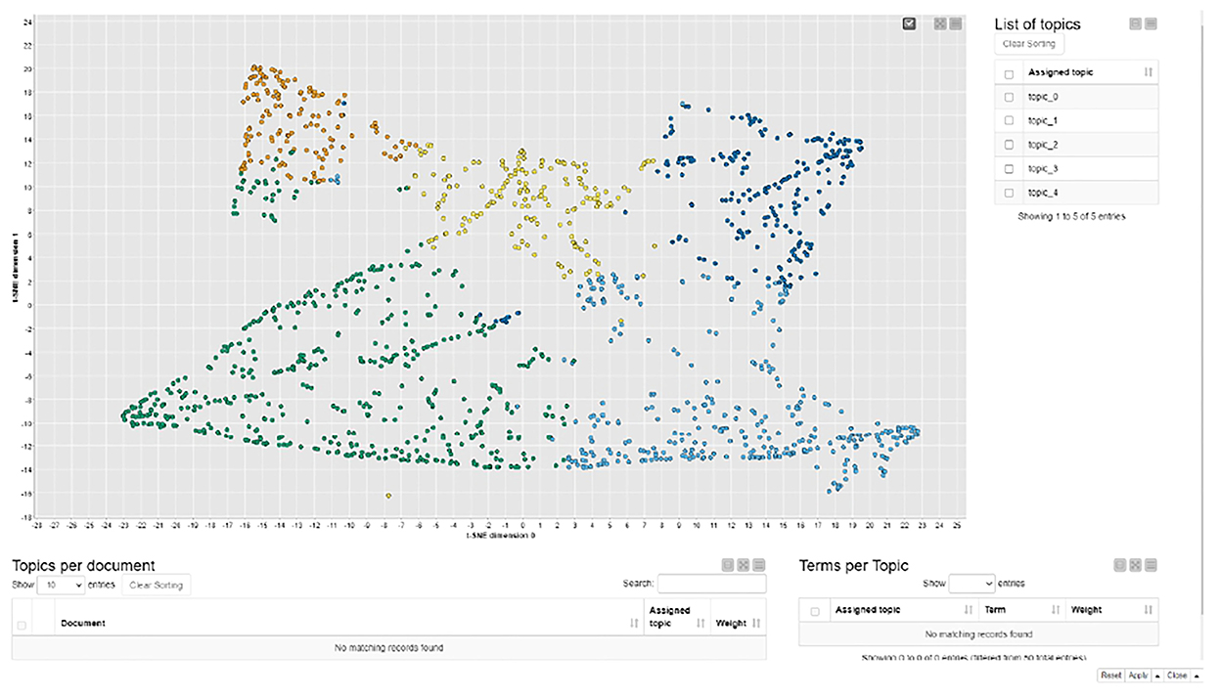Click the first square icon beside List of topics
This screenshot has width=1220, height=698.
point(1135,23)
